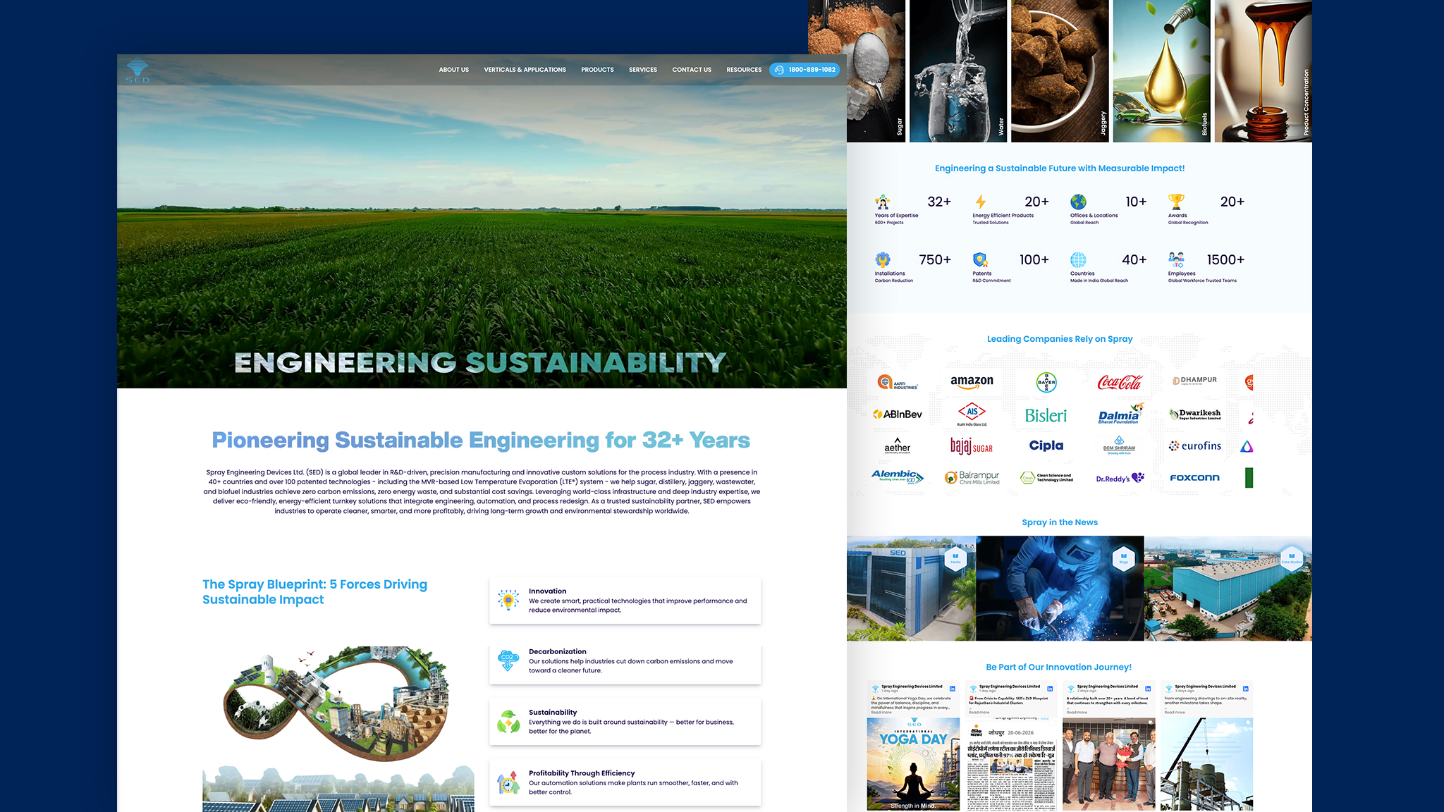1444x812 pixels.
Task: Select the Jaggery vertical image card
Action: pos(1060,70)
